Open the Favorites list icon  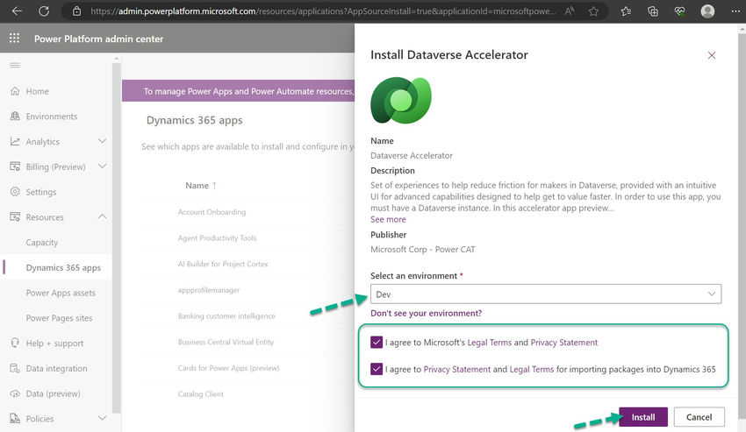click(626, 11)
